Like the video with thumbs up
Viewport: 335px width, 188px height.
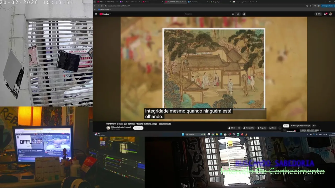(232, 128)
